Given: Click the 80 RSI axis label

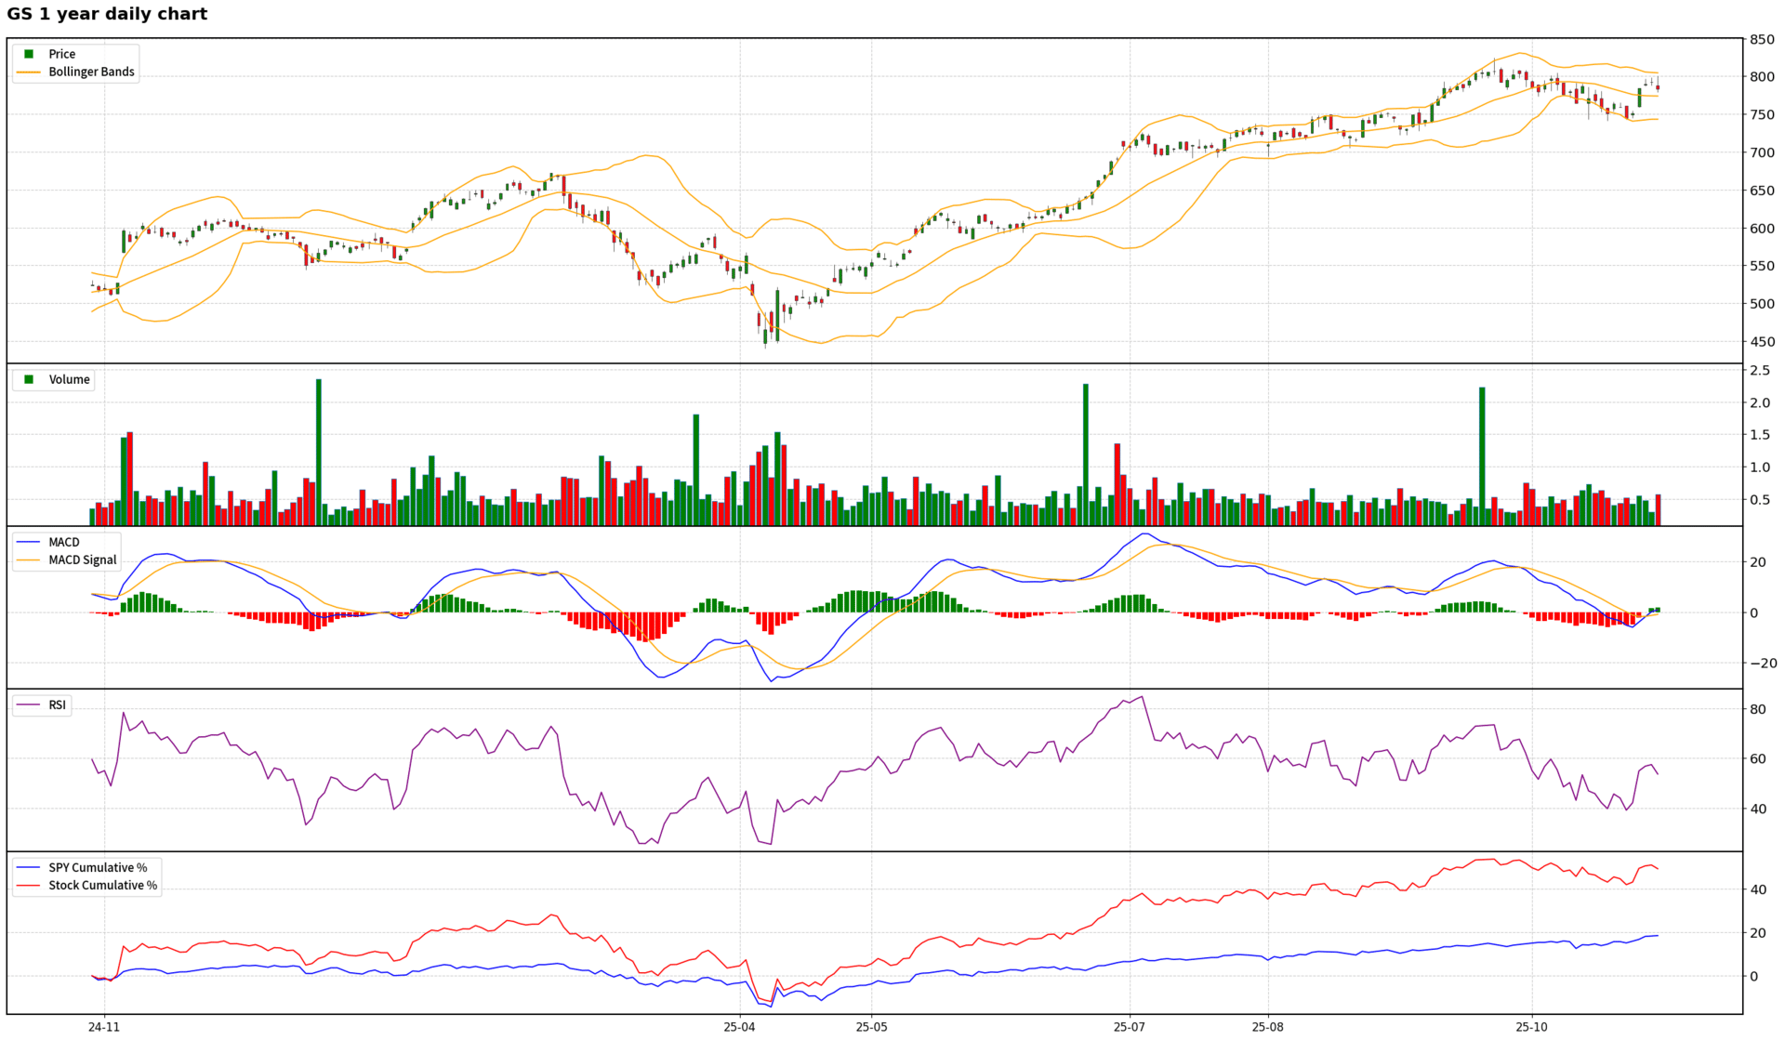Looking at the screenshot, I should click(x=1758, y=709).
